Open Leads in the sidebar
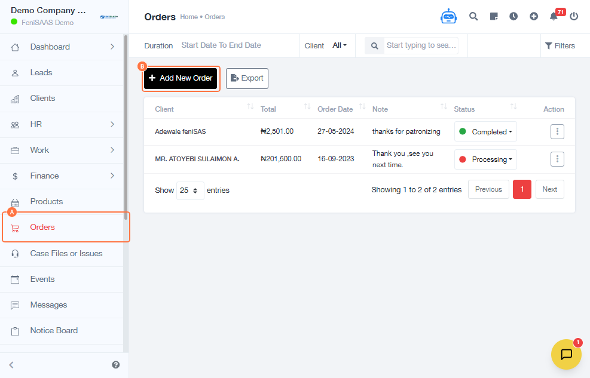The height and width of the screenshot is (378, 590). coord(41,72)
